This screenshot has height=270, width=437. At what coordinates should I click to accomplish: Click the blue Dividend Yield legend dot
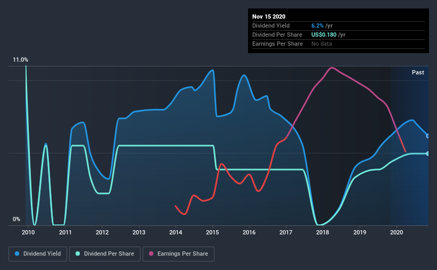pyautogui.click(x=17, y=254)
